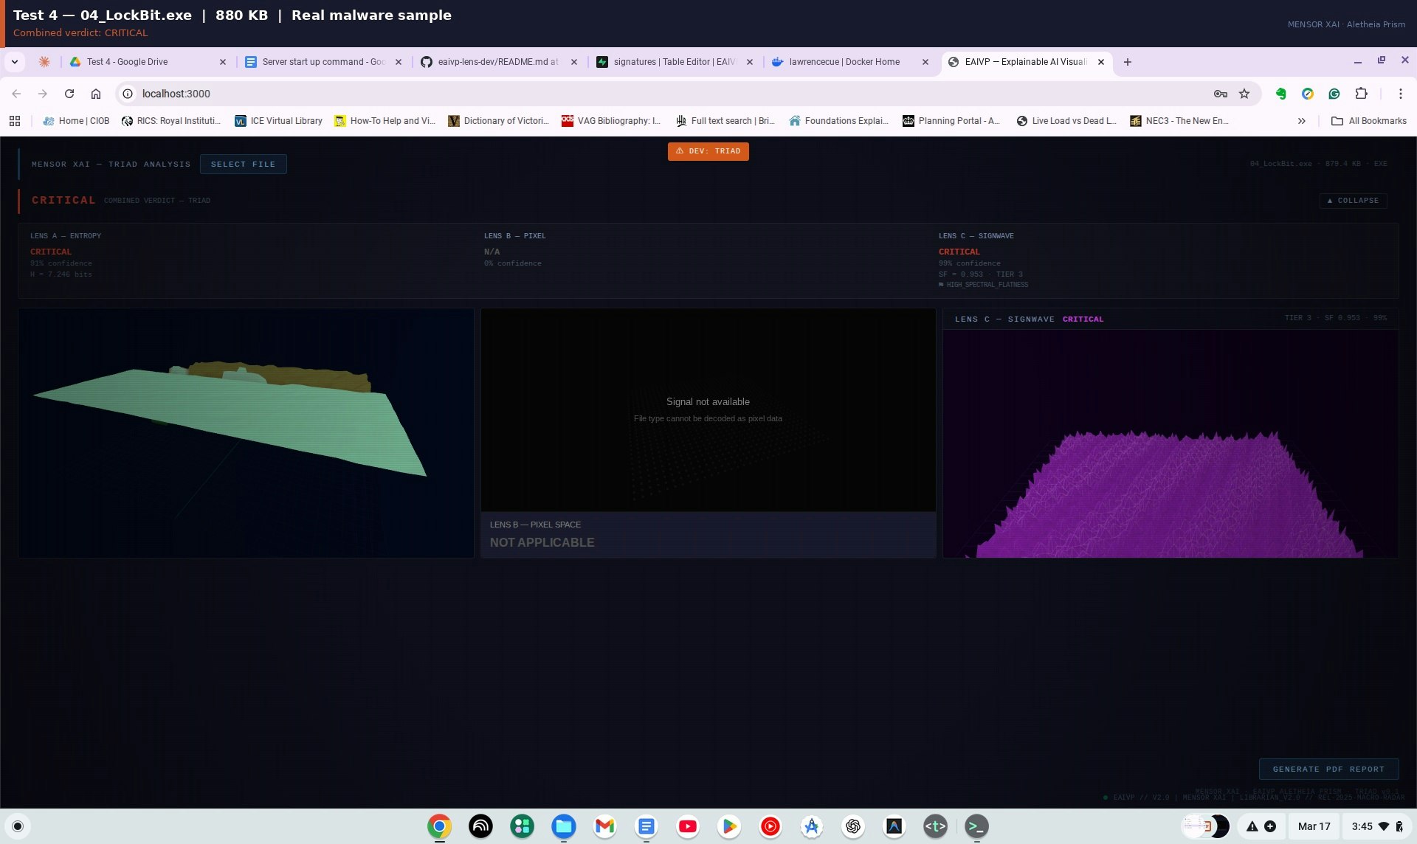Click the DEV: TRIAD warning badge
Viewport: 1417px width, 844px height.
(x=708, y=151)
